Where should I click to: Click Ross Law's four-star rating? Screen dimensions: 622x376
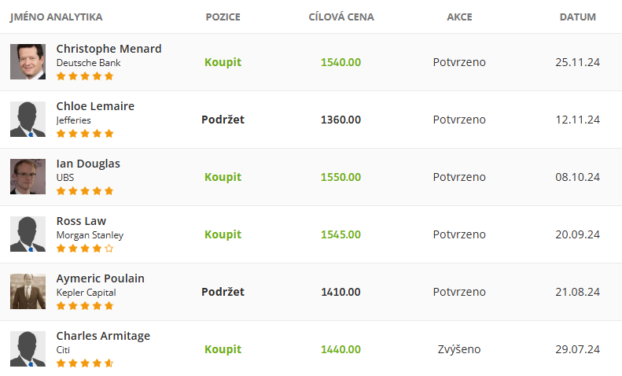click(85, 249)
